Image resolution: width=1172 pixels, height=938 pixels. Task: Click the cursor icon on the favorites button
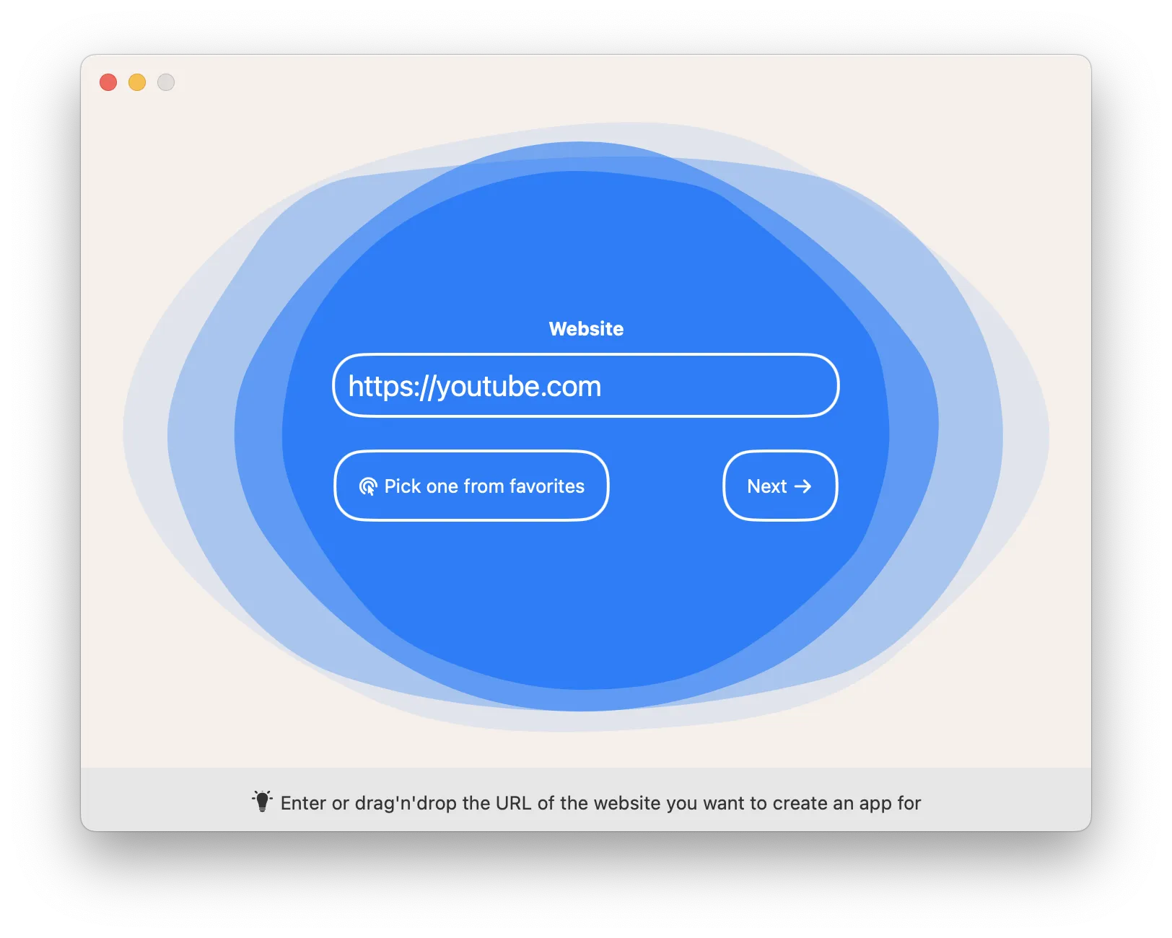pos(368,487)
